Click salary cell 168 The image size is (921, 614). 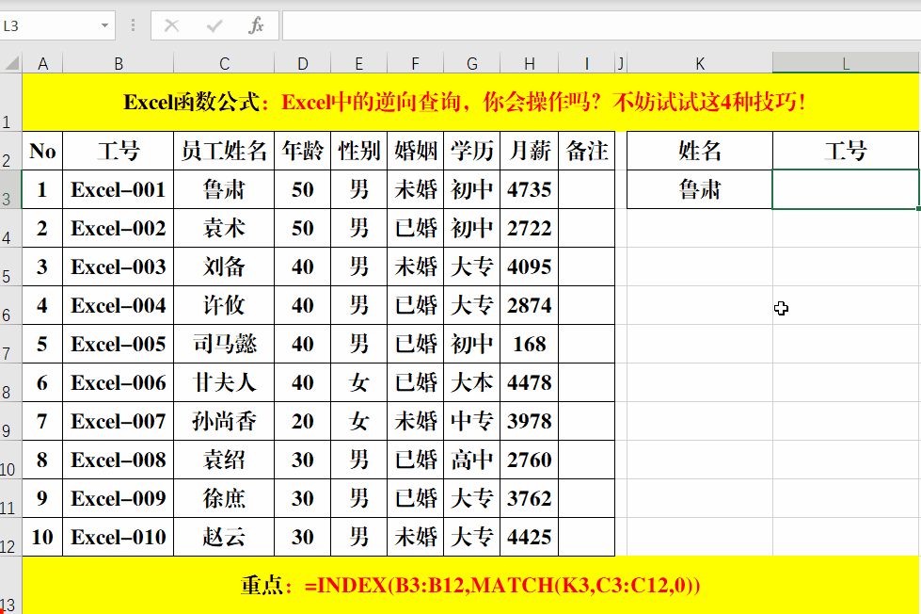click(x=530, y=344)
